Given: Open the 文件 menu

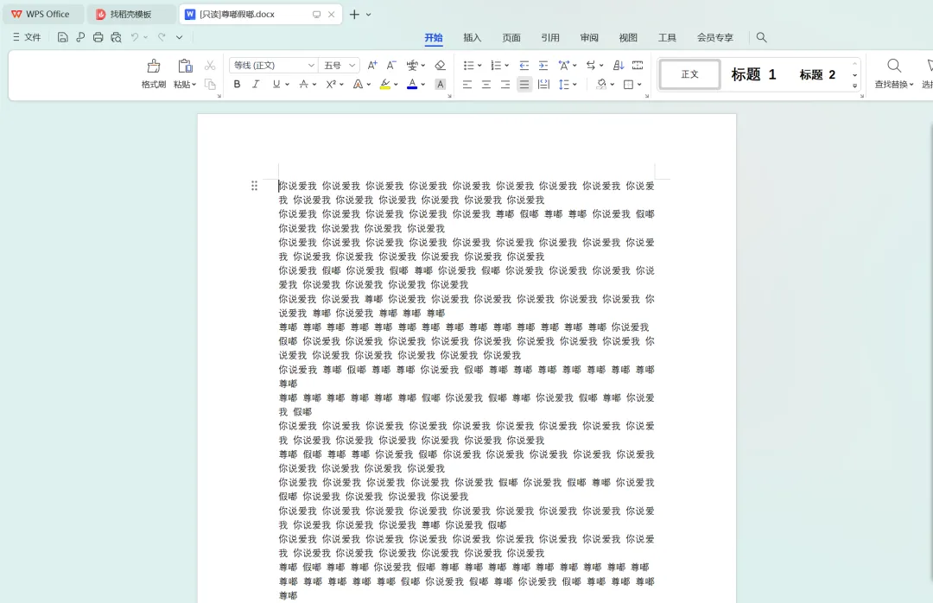Looking at the screenshot, I should pos(27,37).
